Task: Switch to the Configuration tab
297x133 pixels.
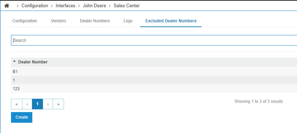Action: (x=25, y=21)
